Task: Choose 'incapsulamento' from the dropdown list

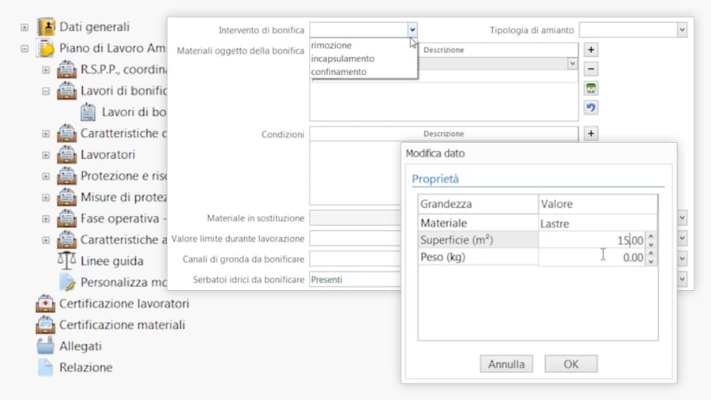Action: pyautogui.click(x=342, y=58)
